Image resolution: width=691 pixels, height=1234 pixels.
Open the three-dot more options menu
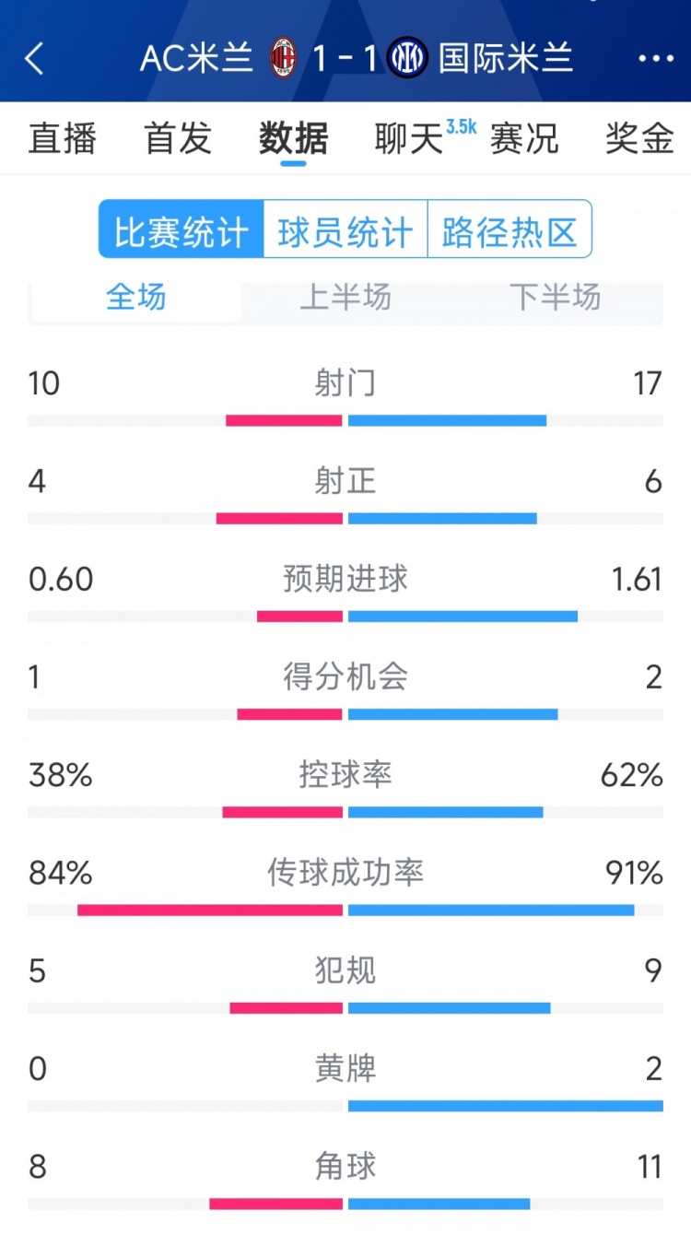(x=656, y=58)
